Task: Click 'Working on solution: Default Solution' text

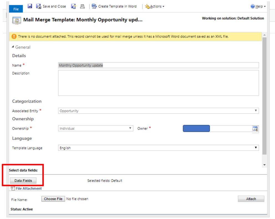Action: (x=233, y=18)
